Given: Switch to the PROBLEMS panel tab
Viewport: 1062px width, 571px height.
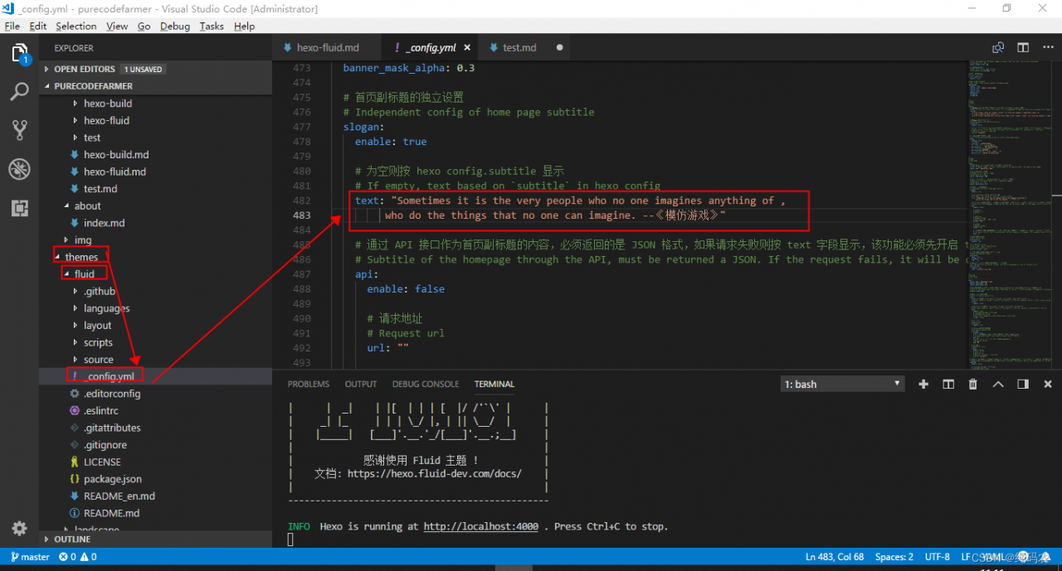Looking at the screenshot, I should coord(309,384).
